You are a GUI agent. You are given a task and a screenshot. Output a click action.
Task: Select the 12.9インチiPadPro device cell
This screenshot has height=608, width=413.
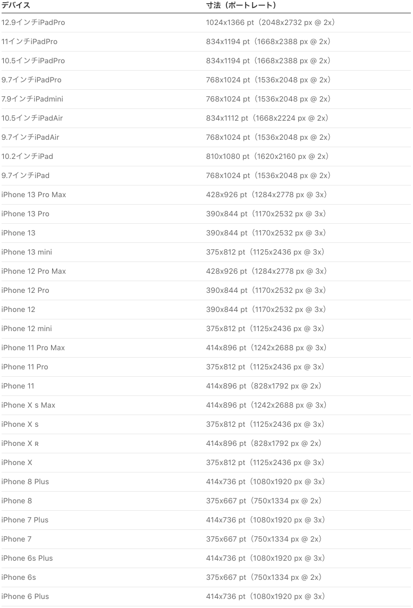(33, 23)
